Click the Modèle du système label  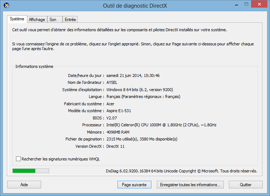(x=86, y=111)
